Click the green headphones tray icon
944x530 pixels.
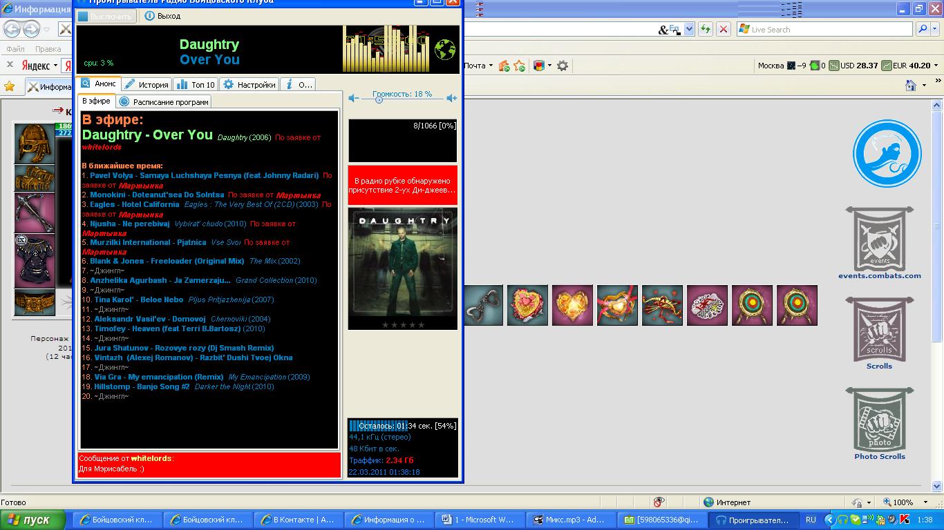(843, 520)
